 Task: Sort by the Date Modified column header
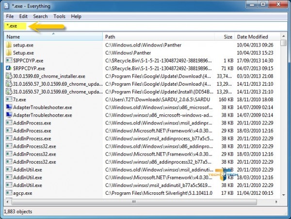pos(258,37)
